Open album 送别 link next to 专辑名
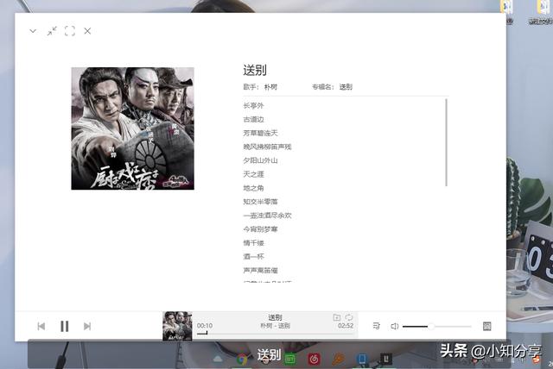The width and height of the screenshot is (553, 369). tap(346, 87)
